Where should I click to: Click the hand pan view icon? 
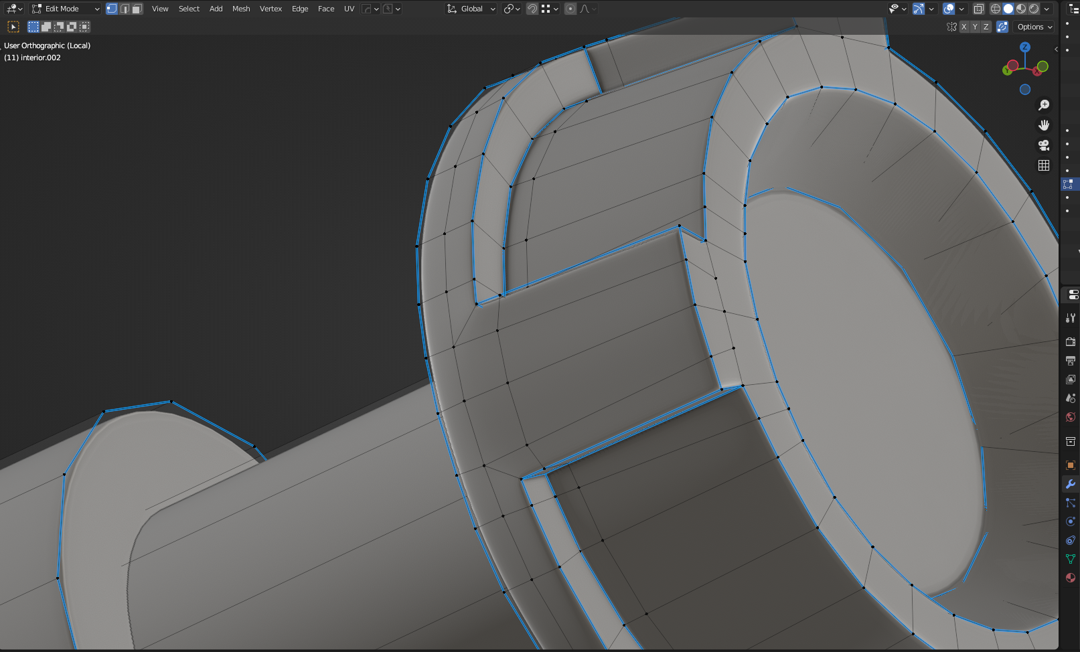pyautogui.click(x=1043, y=125)
